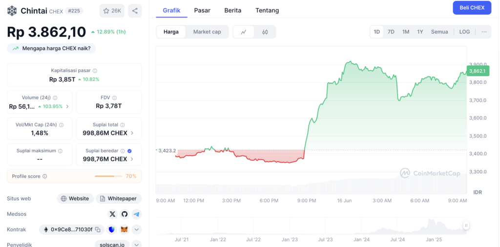The height and width of the screenshot is (247, 500).
Task: Click the Rp 3,78T FDV value
Action: [109, 106]
